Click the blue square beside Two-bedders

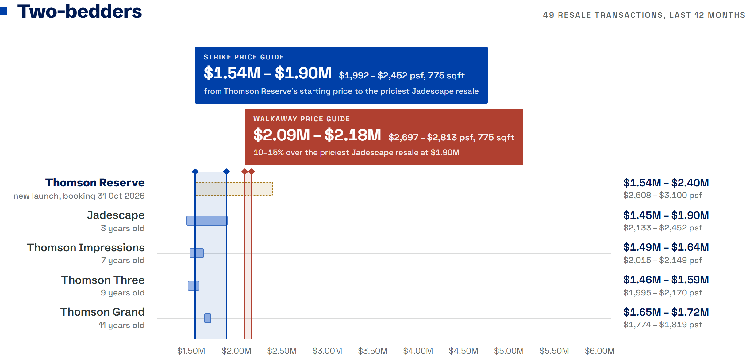click(x=4, y=11)
